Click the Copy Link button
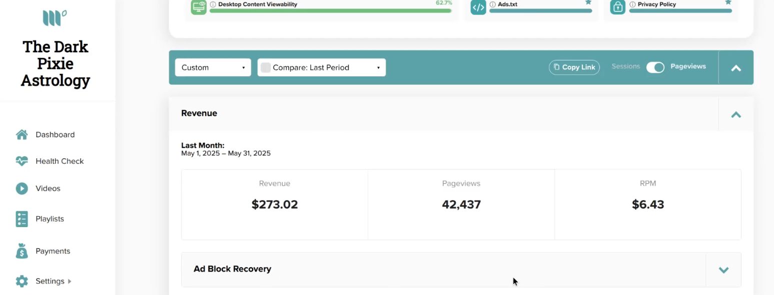The image size is (774, 295). click(574, 67)
